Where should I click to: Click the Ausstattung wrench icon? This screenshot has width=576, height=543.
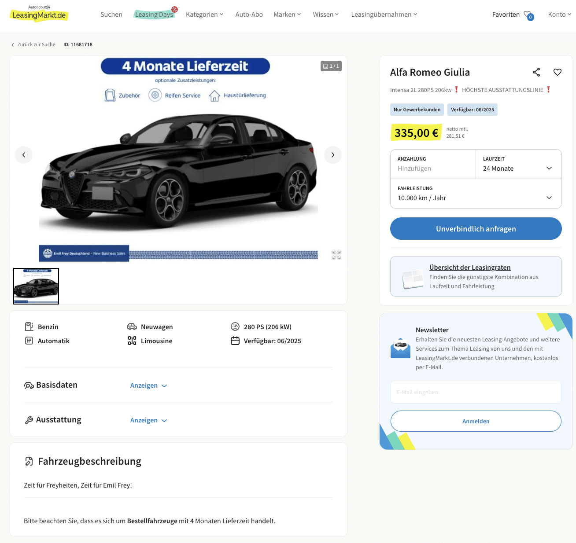(29, 420)
